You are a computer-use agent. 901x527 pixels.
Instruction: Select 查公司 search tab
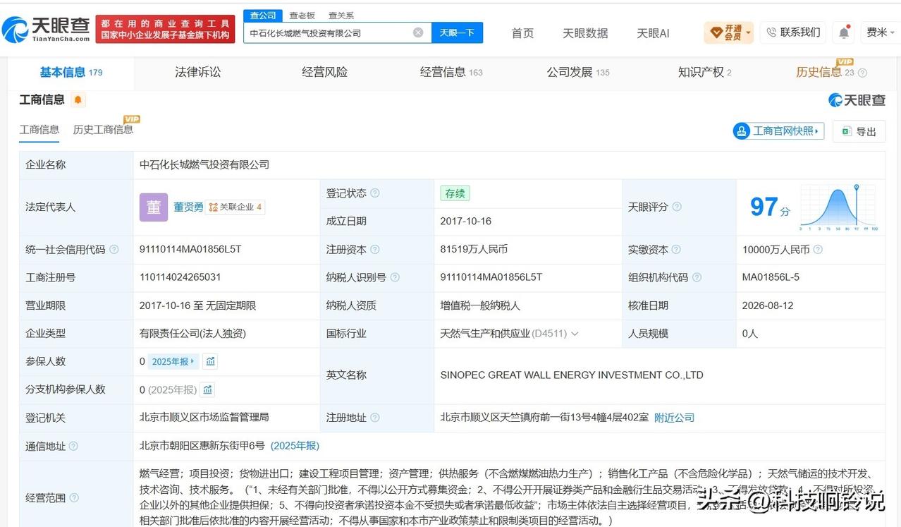tap(263, 15)
